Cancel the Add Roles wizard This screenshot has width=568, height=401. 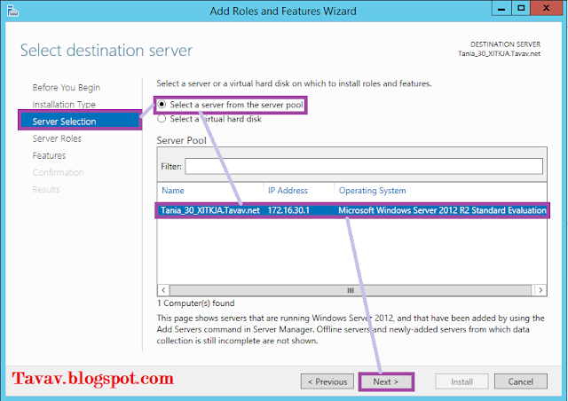pos(521,381)
